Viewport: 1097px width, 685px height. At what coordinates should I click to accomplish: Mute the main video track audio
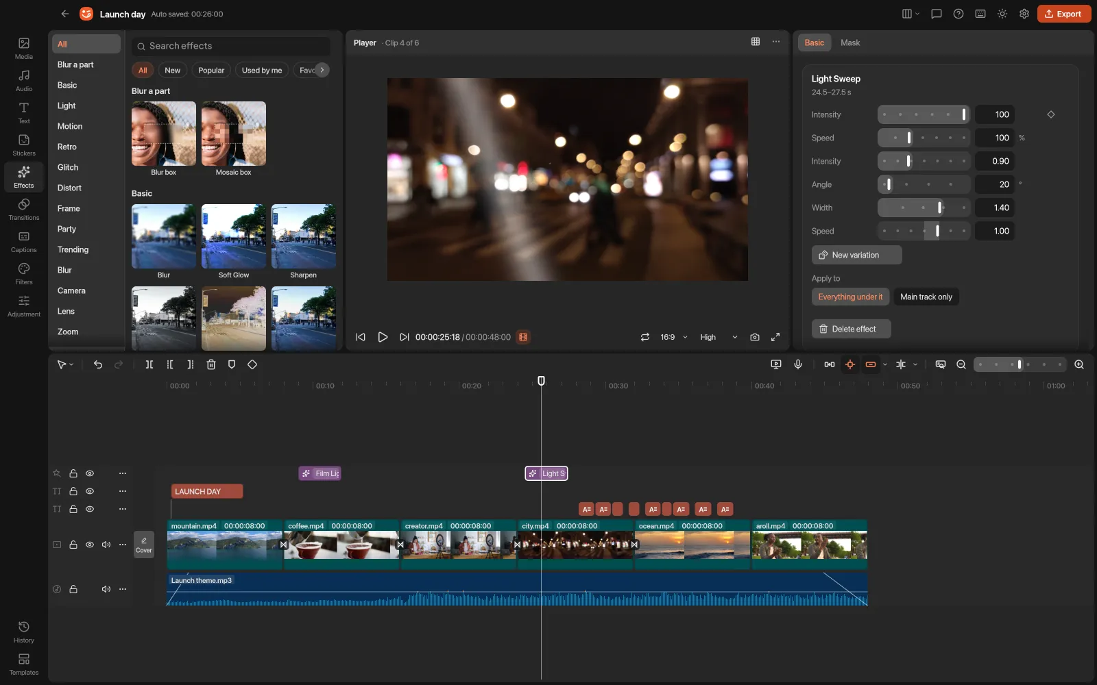click(106, 545)
